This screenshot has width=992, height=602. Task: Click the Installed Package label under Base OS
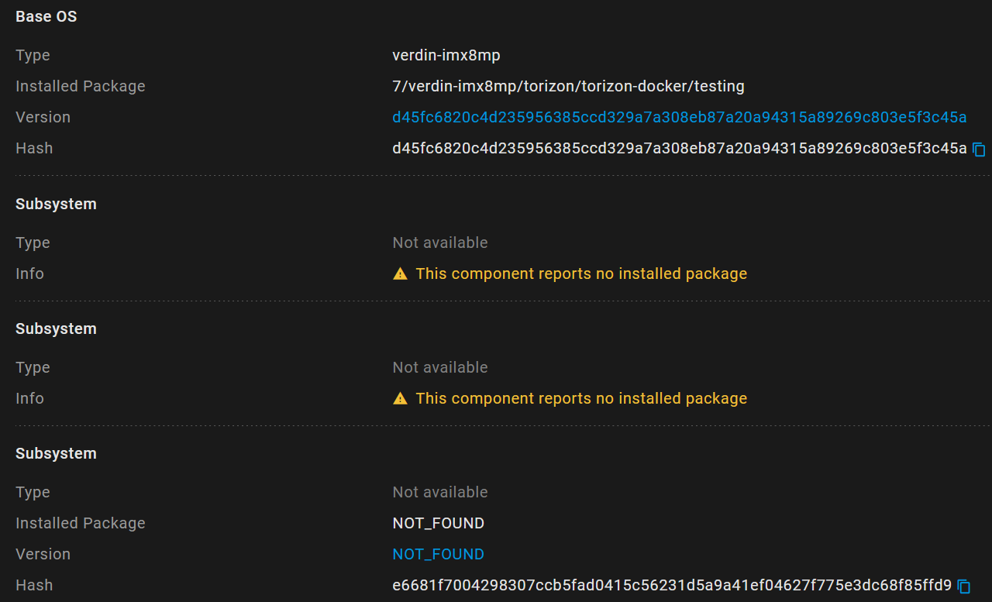(x=80, y=86)
